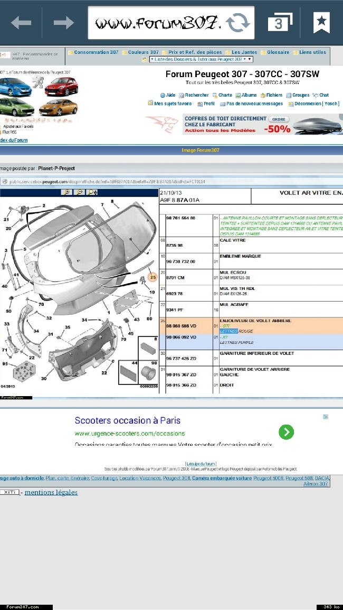The height and width of the screenshot is (610, 343).
Task: Open www.urgence-scooters.com/occasions ad link
Action: pos(130,434)
